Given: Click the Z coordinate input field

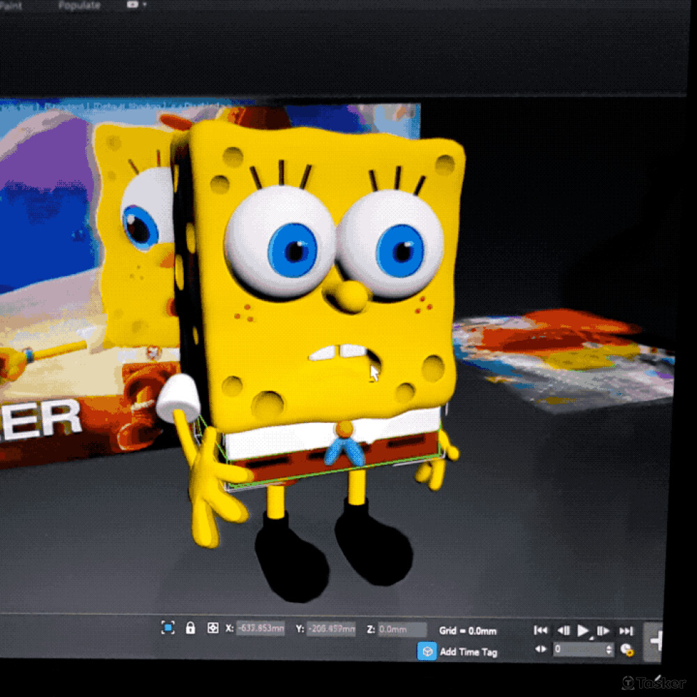Looking at the screenshot, I should click(401, 630).
